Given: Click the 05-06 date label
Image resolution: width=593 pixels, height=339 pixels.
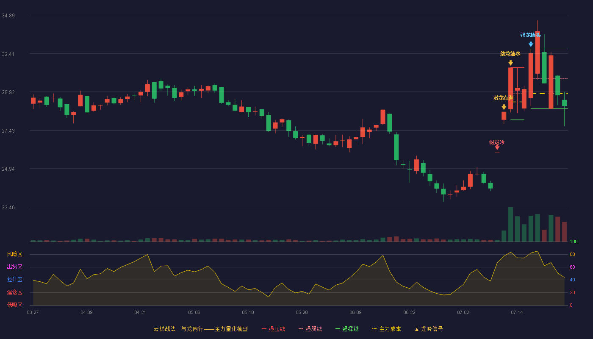Looking at the screenshot, I should coord(194,312).
